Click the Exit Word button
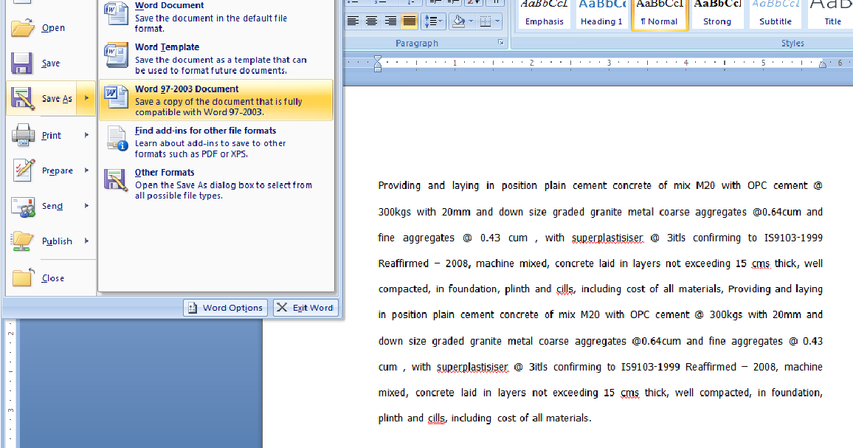This screenshot has width=853, height=448. tap(305, 308)
